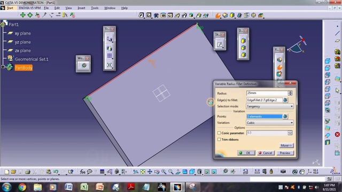
Task: Expand the PartBody tree node
Action: [x=3, y=67]
